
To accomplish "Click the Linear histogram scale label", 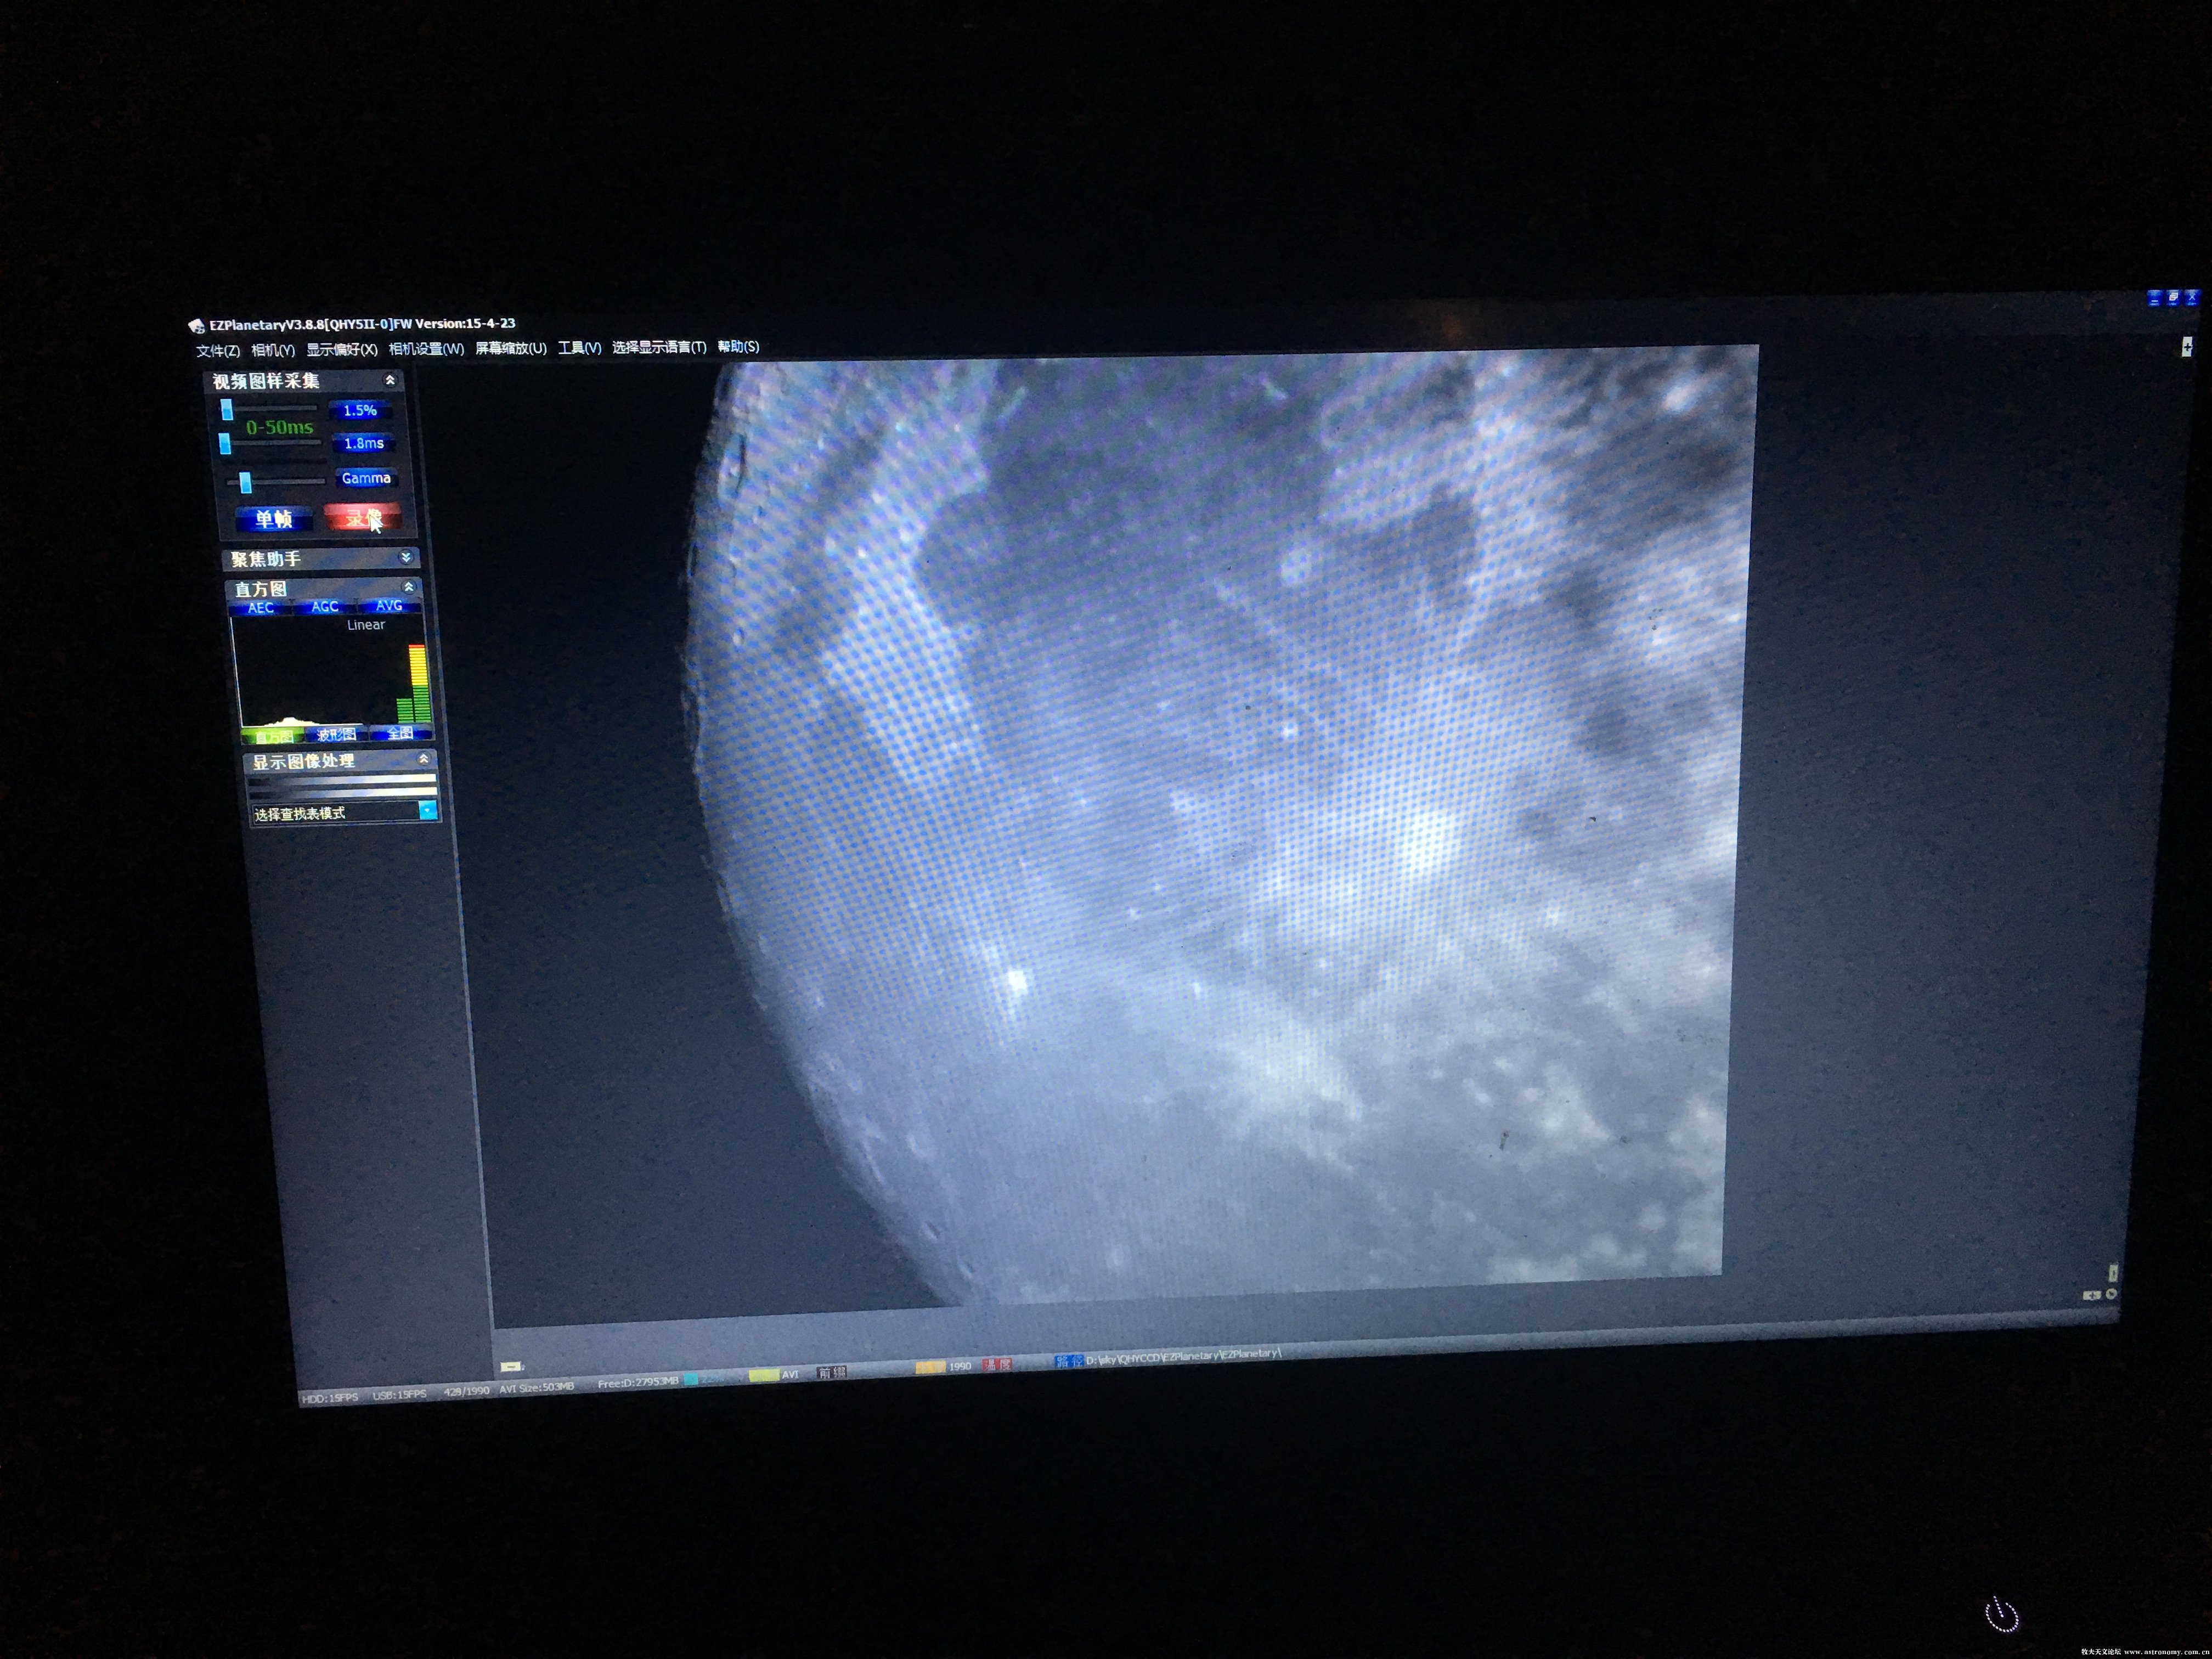I will [x=366, y=625].
